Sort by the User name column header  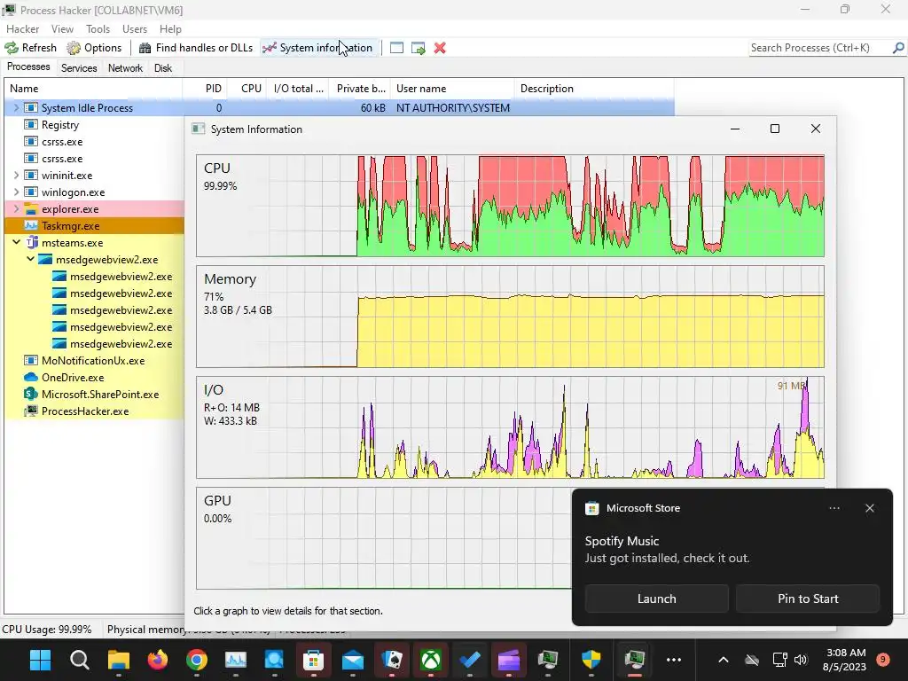coord(453,89)
